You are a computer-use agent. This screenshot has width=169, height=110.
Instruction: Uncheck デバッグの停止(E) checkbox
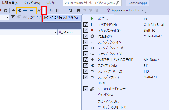click(86, 31)
